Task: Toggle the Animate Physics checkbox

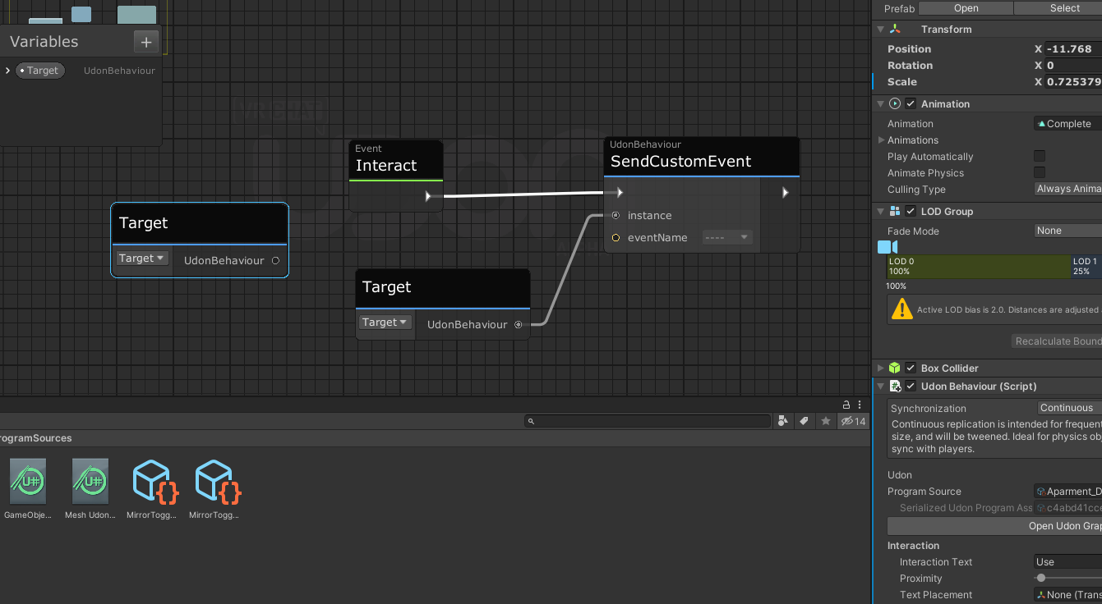Action: pos(1040,173)
